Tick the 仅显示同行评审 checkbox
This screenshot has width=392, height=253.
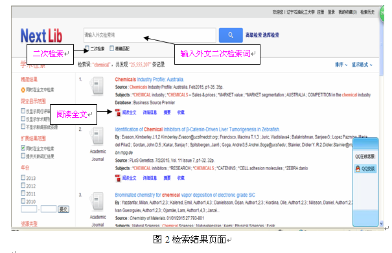tap(23, 111)
